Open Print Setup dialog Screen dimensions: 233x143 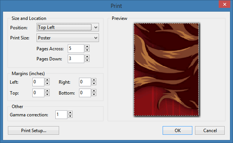tap(34, 130)
